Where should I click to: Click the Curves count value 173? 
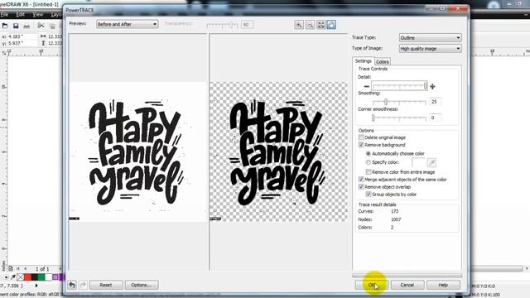[x=394, y=211]
